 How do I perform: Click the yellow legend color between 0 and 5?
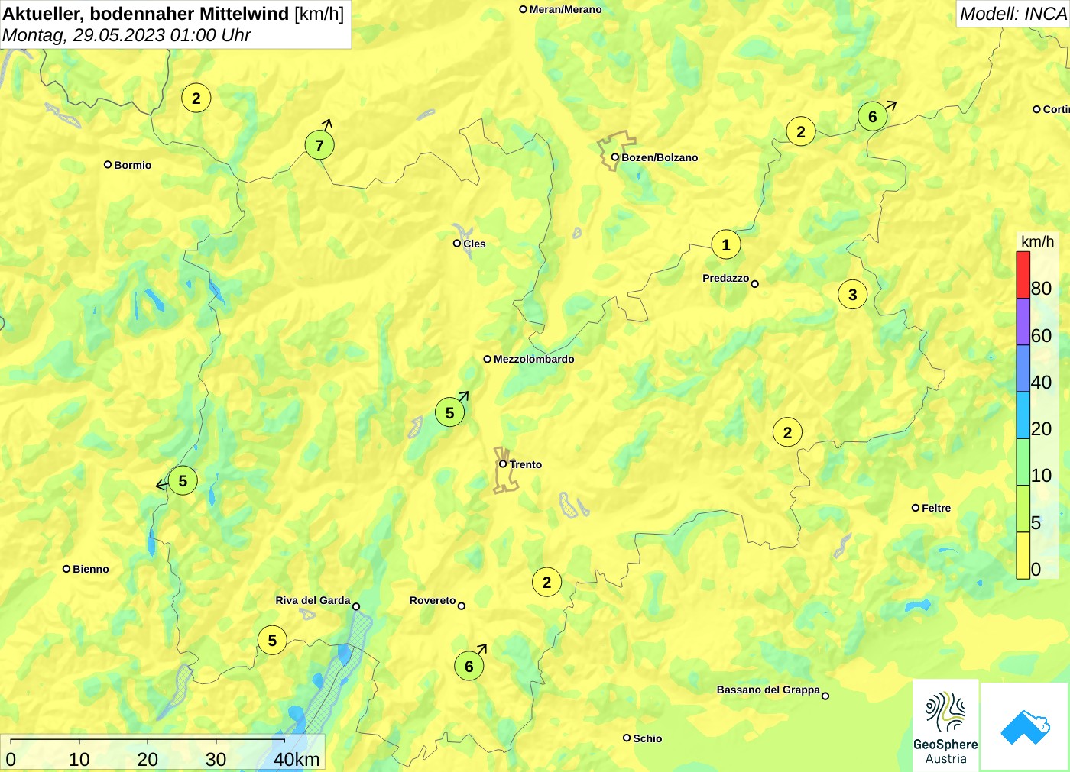point(1023,555)
